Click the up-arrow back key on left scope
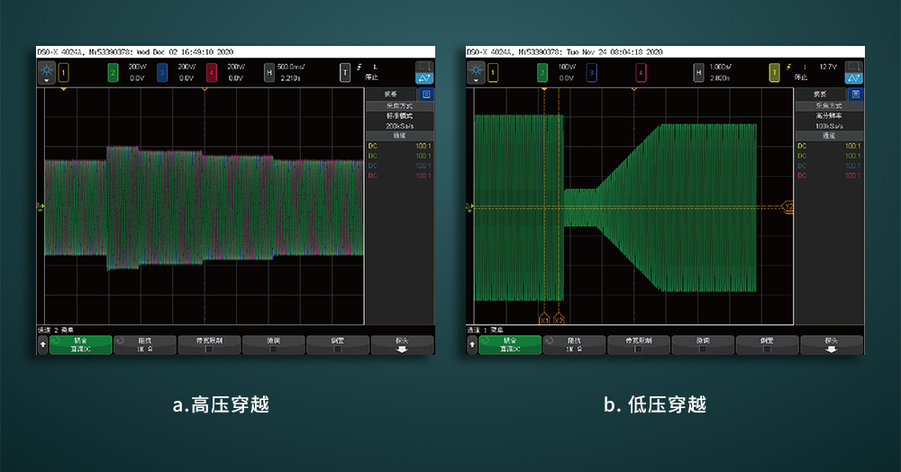This screenshot has width=901, height=472. [x=42, y=345]
